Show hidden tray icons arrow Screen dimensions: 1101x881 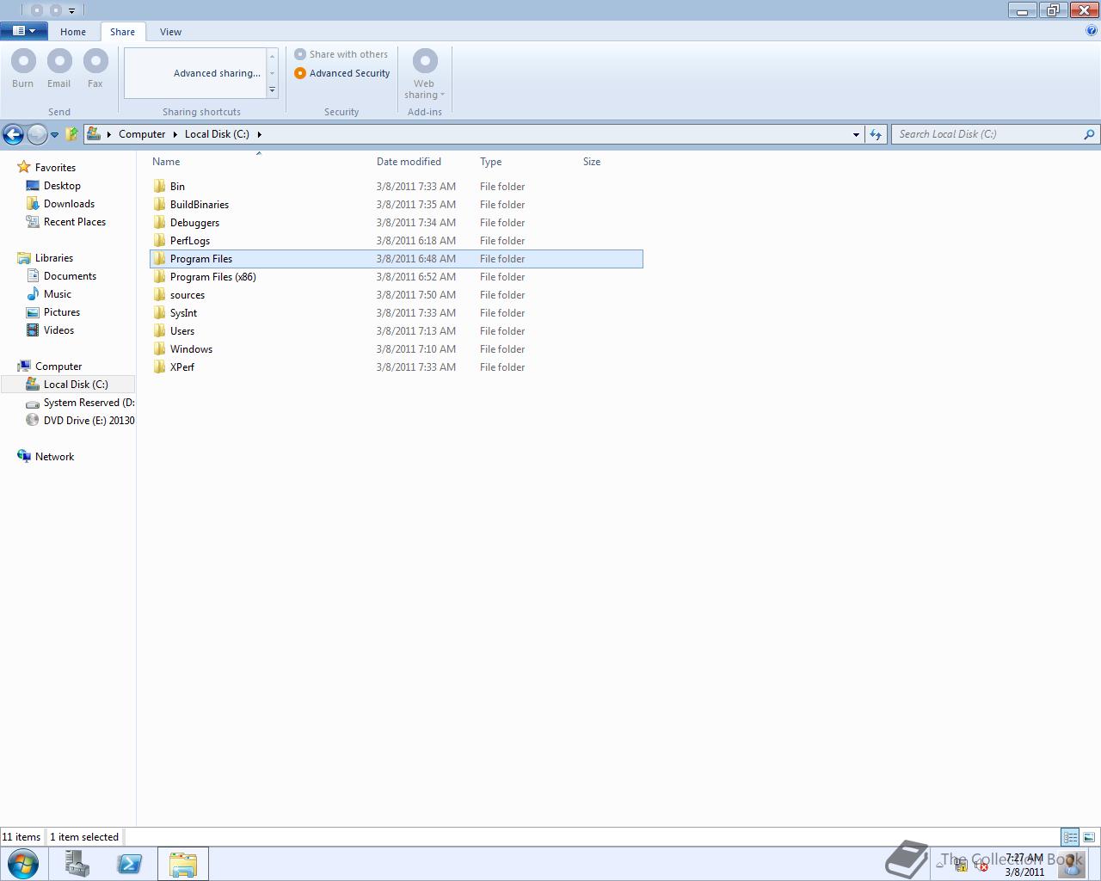[x=939, y=864]
